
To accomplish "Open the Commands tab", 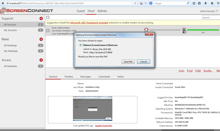I will tap(104, 76).
